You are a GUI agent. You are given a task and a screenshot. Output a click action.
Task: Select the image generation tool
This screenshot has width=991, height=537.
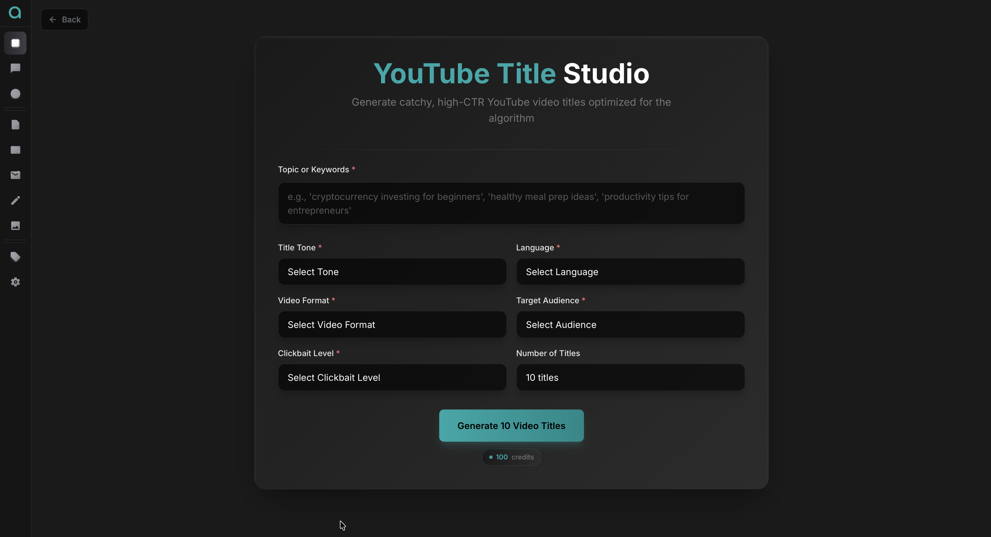click(16, 226)
